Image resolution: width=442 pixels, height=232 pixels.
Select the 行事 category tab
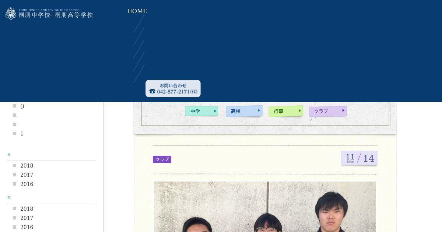285,111
